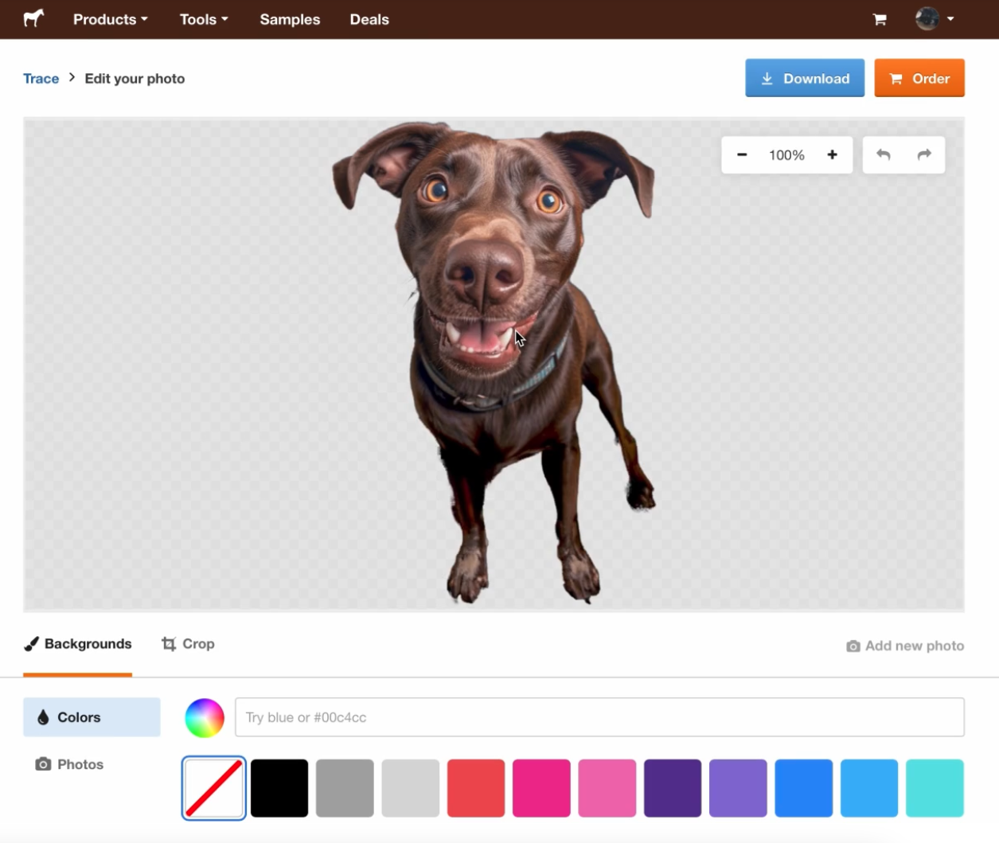This screenshot has height=843, width=999.
Task: Open the Products dropdown
Action: (x=110, y=19)
